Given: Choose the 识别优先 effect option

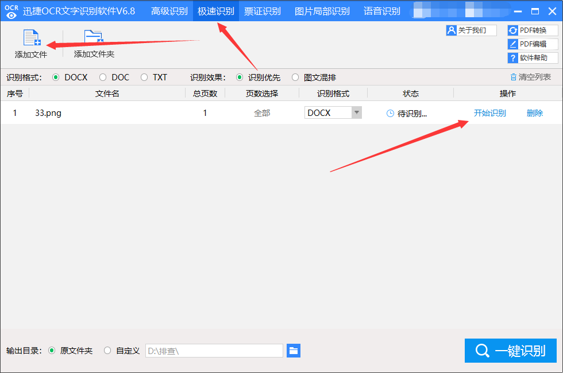Looking at the screenshot, I should tap(240, 77).
